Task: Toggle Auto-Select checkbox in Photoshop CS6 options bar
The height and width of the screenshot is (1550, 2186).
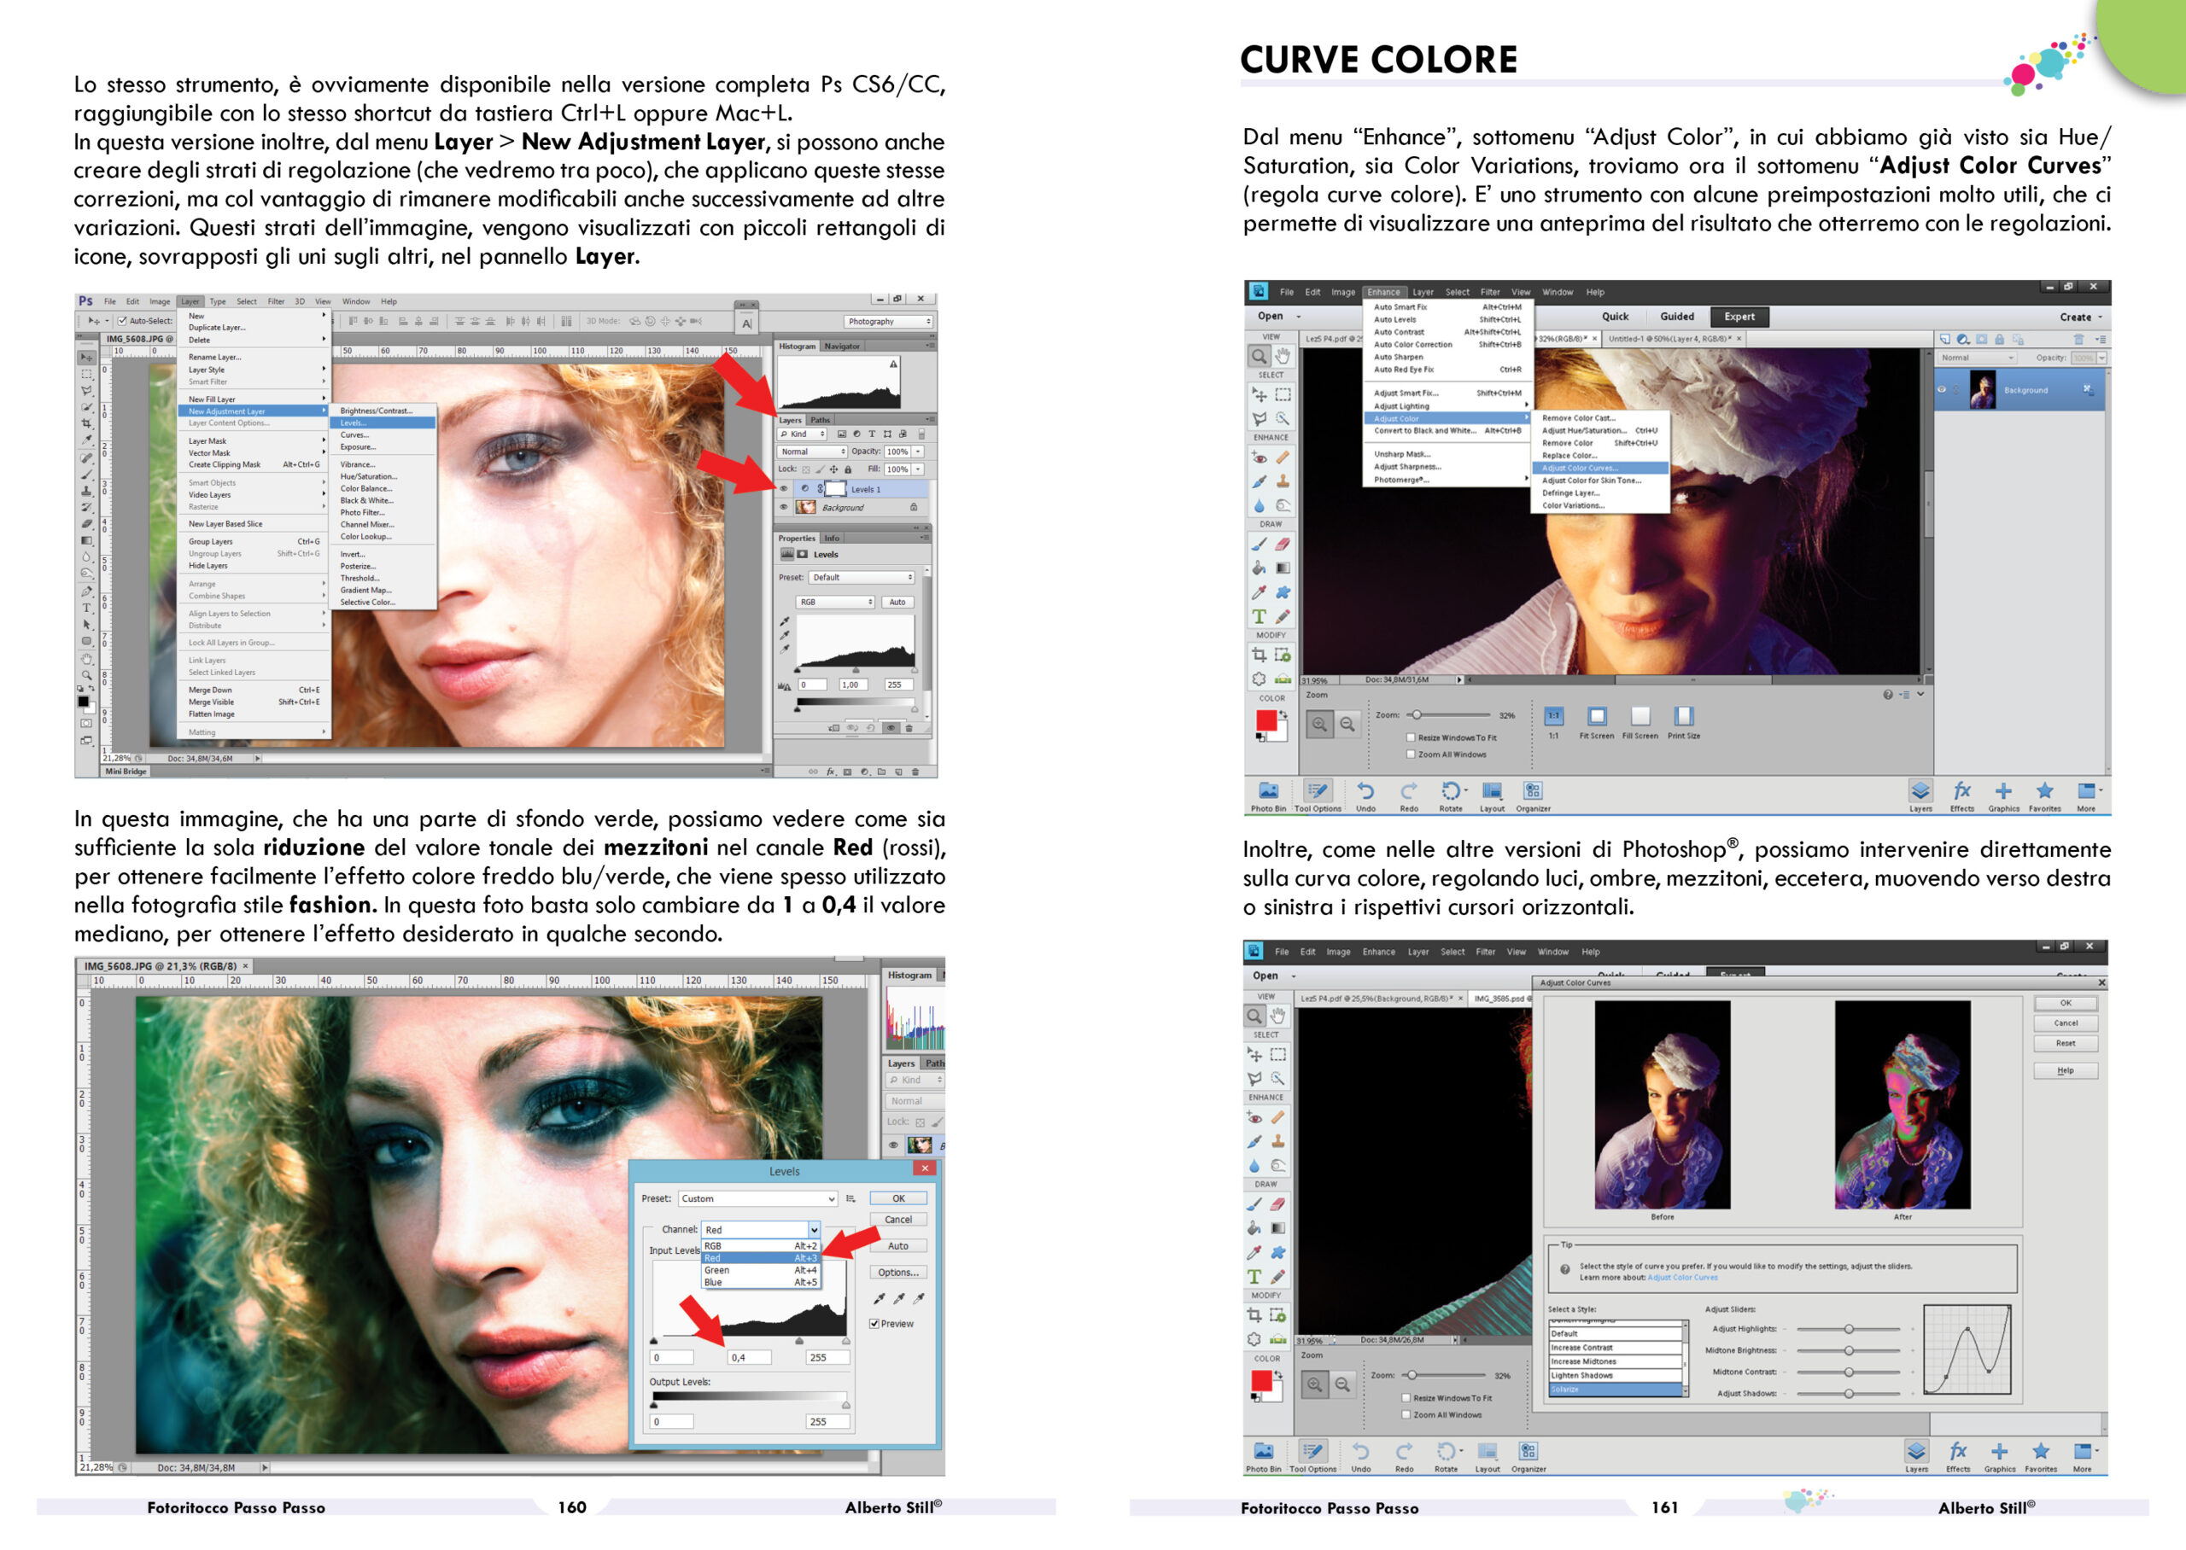Action: tap(122, 321)
